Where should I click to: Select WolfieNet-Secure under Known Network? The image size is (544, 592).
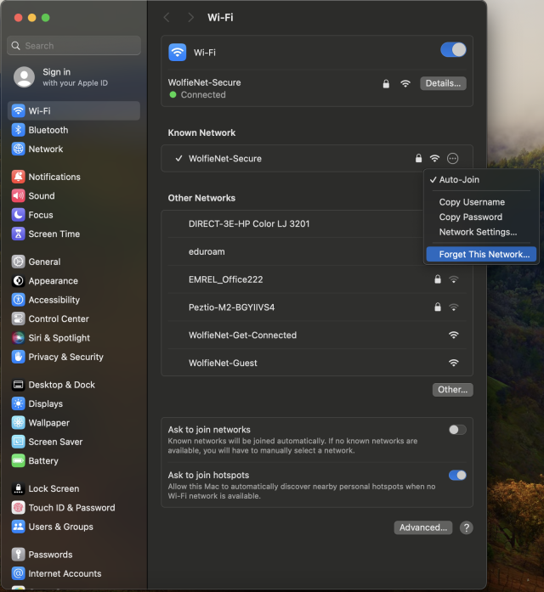point(317,159)
